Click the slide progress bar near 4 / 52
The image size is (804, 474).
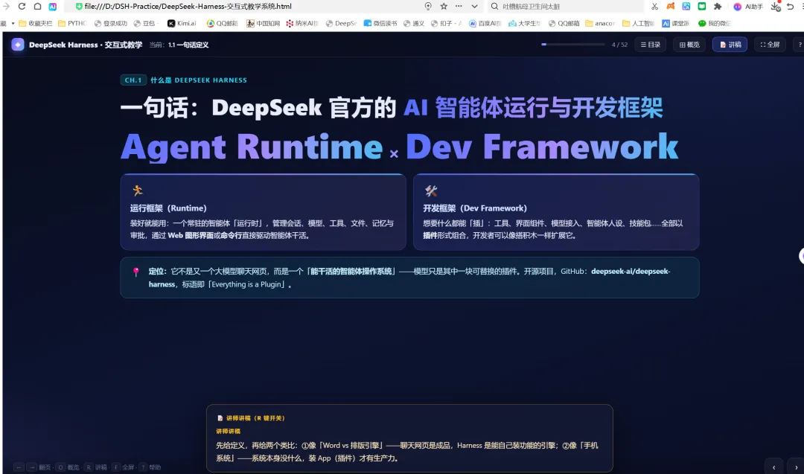[572, 45]
